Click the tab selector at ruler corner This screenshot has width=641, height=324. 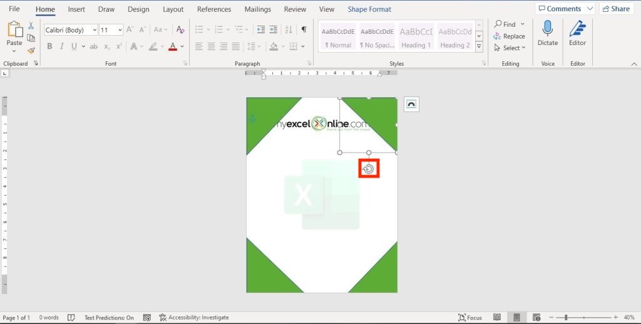(x=4, y=74)
